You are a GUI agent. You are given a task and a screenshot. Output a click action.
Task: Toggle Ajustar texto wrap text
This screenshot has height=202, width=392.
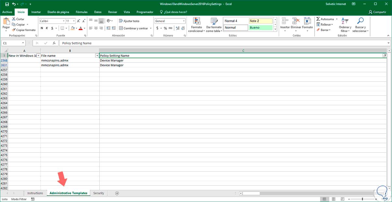(129, 21)
